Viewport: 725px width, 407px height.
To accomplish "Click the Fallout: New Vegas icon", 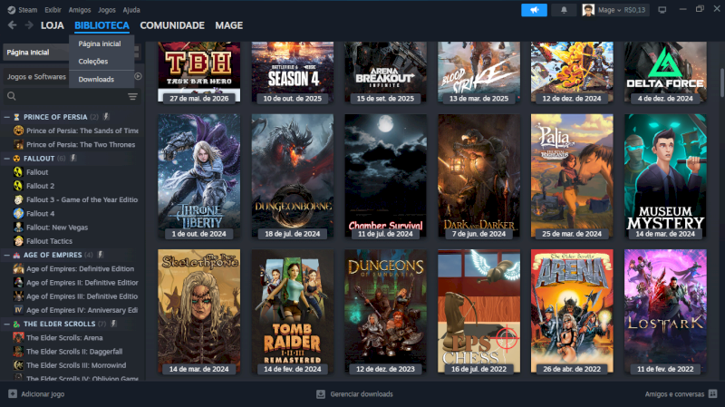I will coord(18,228).
